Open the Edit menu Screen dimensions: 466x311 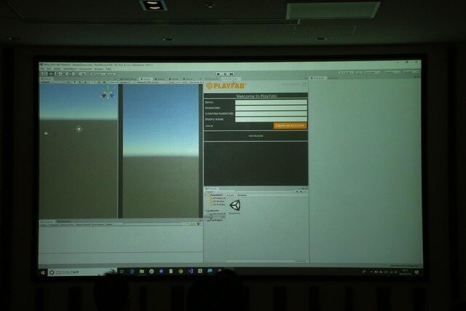coord(49,68)
